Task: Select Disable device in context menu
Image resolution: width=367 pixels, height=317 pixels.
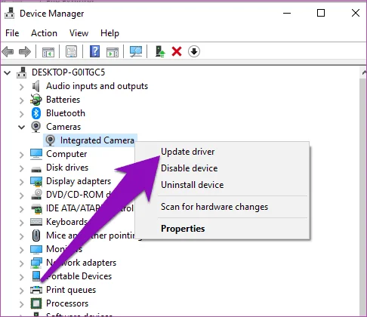Action: (x=189, y=168)
